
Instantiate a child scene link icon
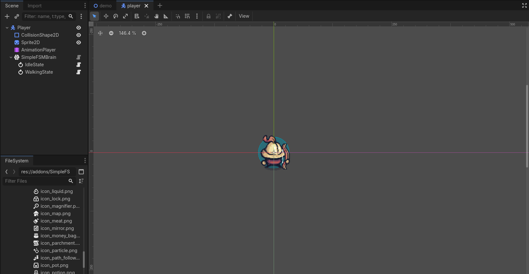(x=17, y=16)
